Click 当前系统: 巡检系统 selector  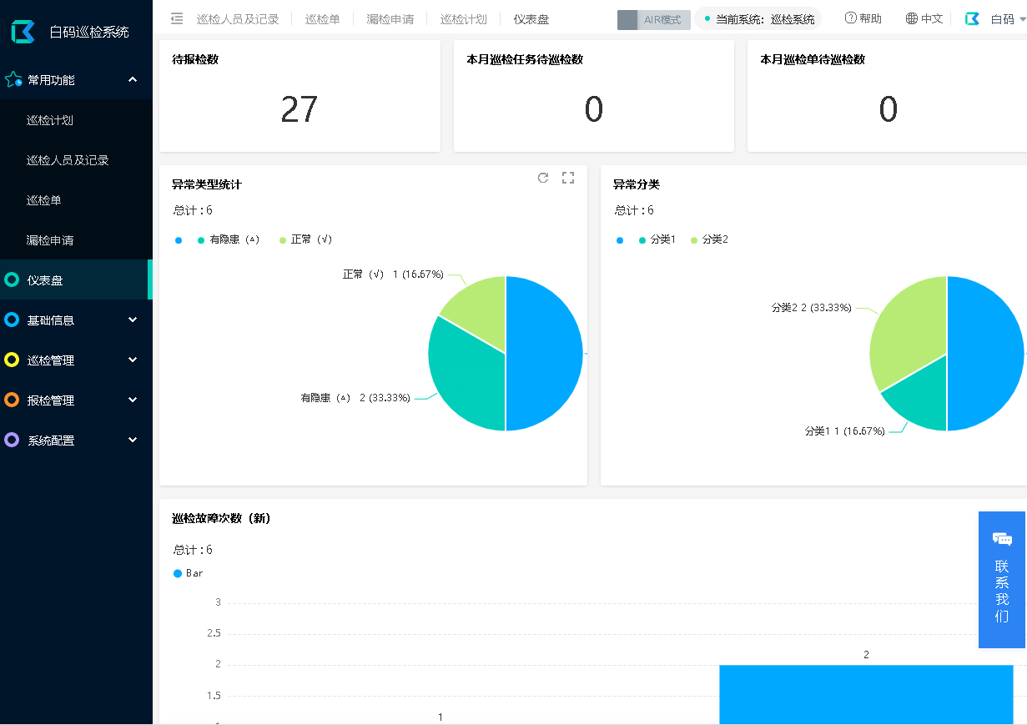(758, 18)
